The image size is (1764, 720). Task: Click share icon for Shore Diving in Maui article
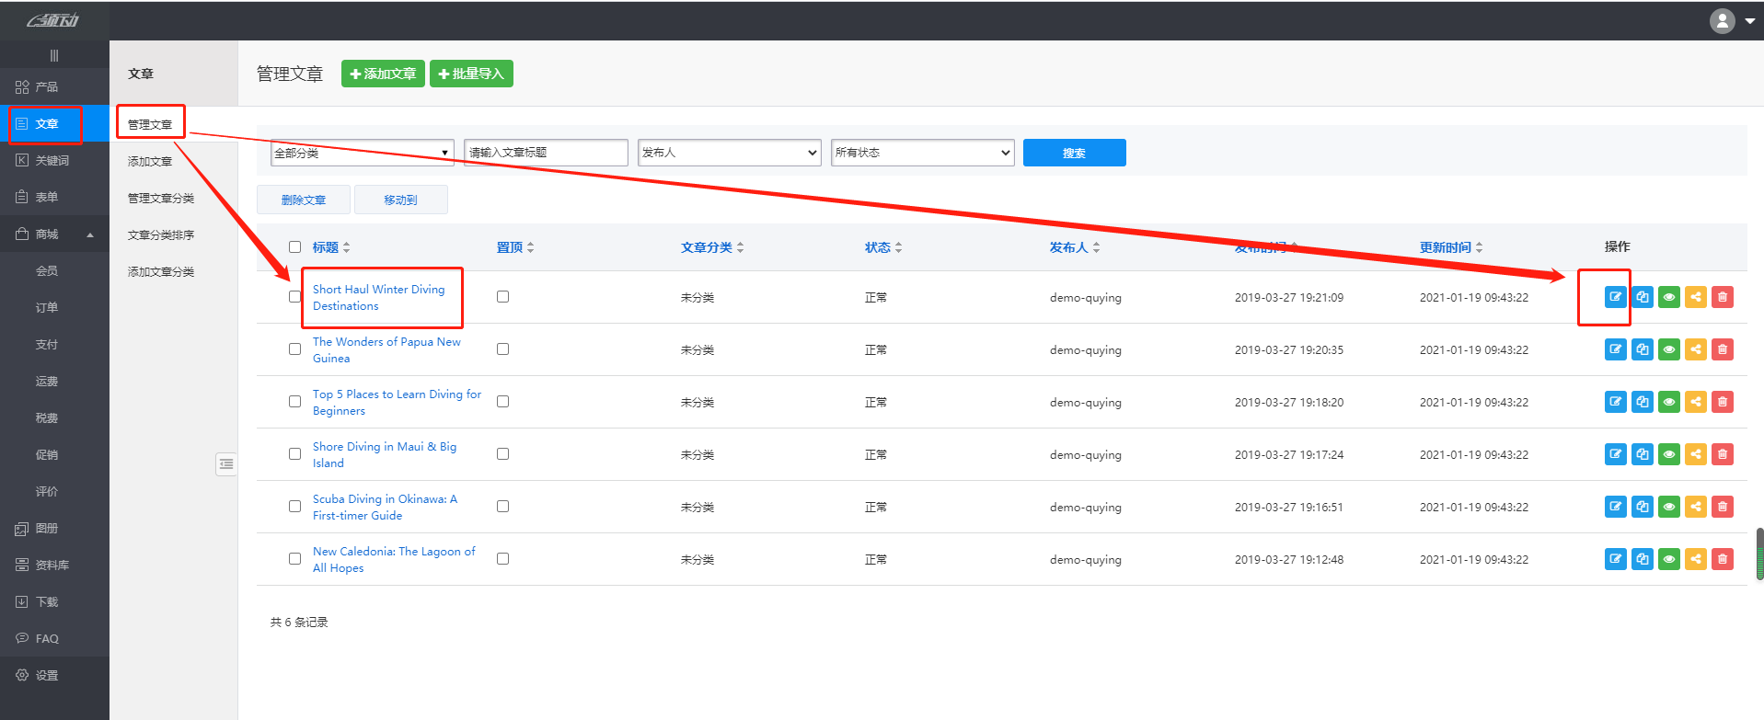pyautogui.click(x=1695, y=454)
